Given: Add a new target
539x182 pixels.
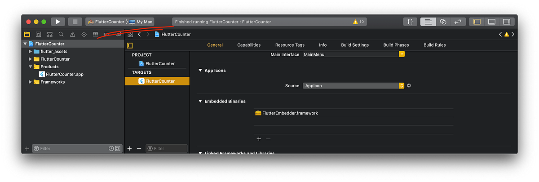Looking at the screenshot, I should click(x=129, y=148).
